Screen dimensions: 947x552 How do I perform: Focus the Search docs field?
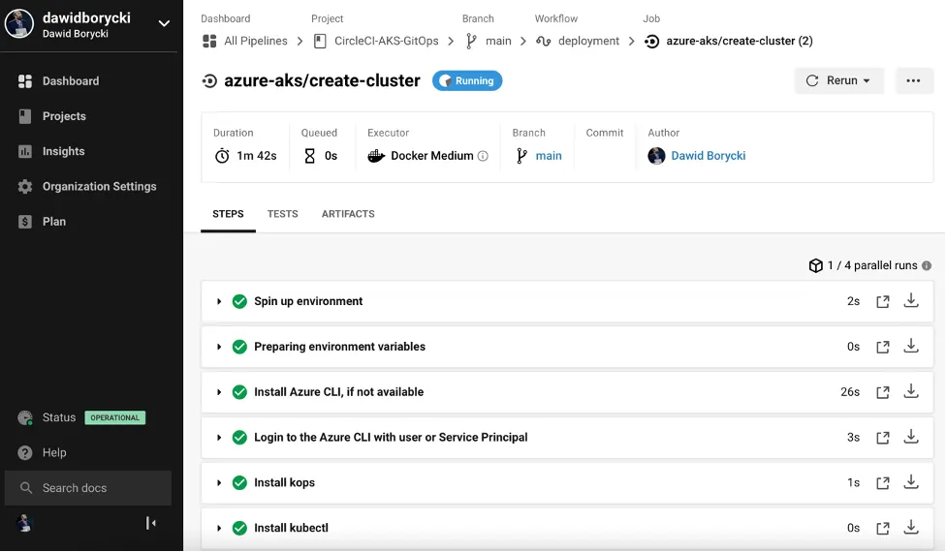coord(88,488)
